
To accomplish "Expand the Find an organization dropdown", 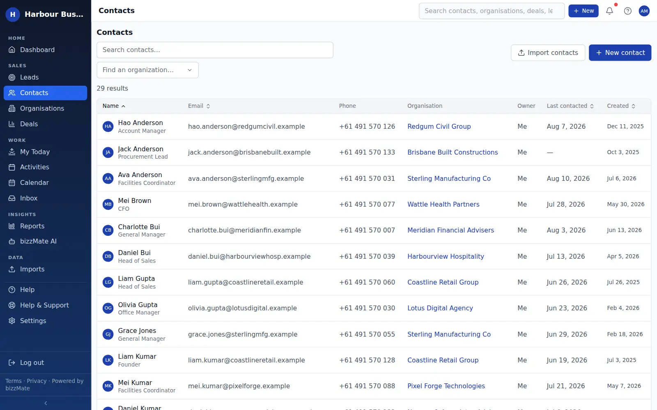I will click(147, 70).
